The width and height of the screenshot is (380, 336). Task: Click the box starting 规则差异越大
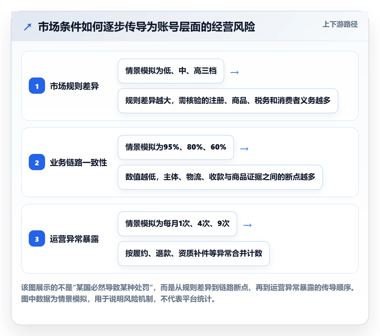click(228, 101)
